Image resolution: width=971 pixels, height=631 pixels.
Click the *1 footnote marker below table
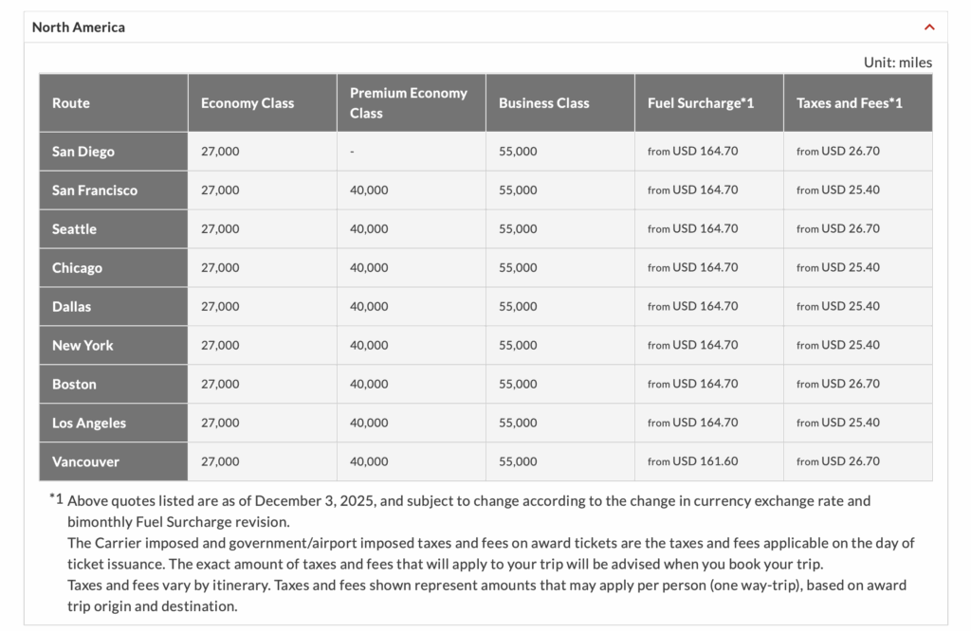click(x=56, y=497)
